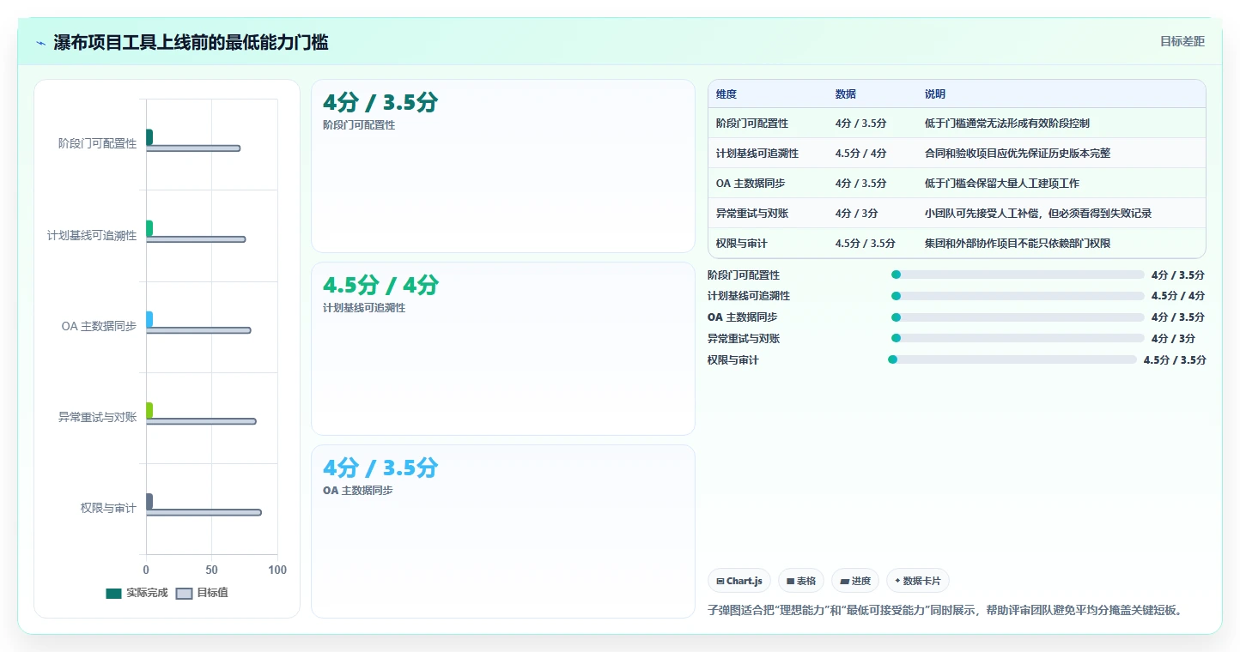Click the dark green actual bar for 阶段门可配置性

(149, 137)
